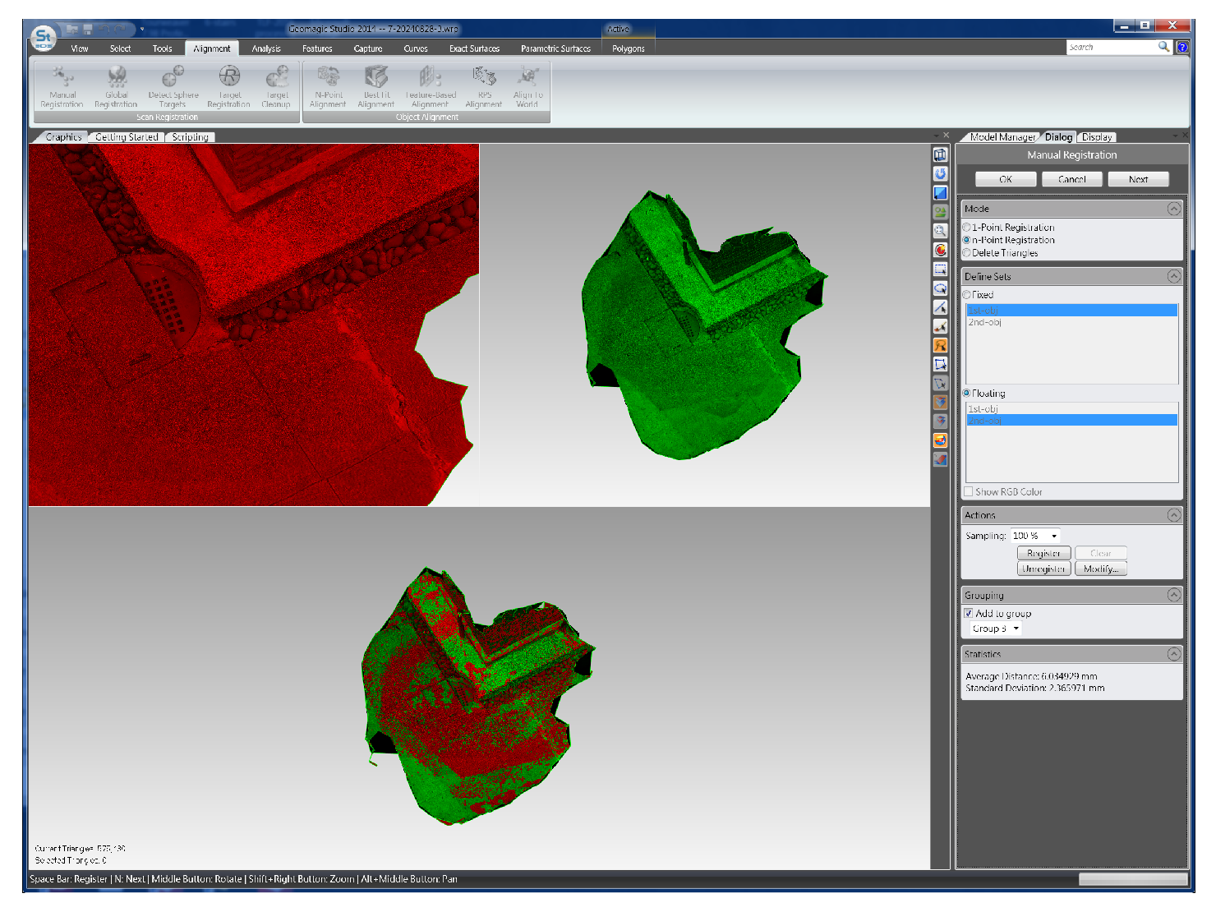Select the Global Registration tool
The image size is (1216, 912).
(x=117, y=87)
